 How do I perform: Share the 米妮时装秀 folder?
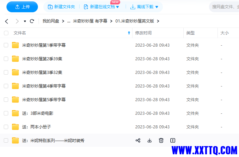(138, 140)
